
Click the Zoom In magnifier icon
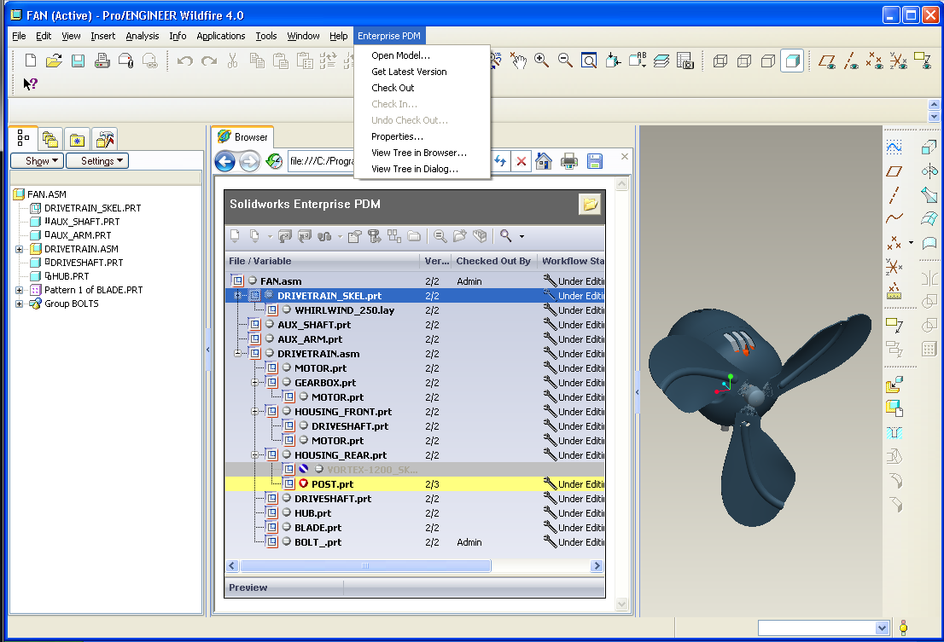(x=541, y=61)
